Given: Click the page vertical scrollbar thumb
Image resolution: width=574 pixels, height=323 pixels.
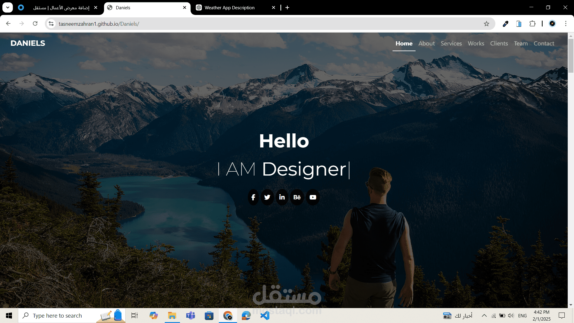Looking at the screenshot, I should pos(571,55).
